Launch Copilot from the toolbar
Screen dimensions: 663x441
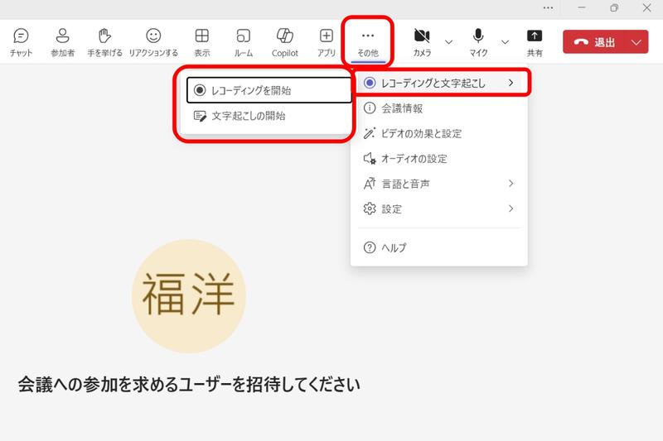(284, 42)
